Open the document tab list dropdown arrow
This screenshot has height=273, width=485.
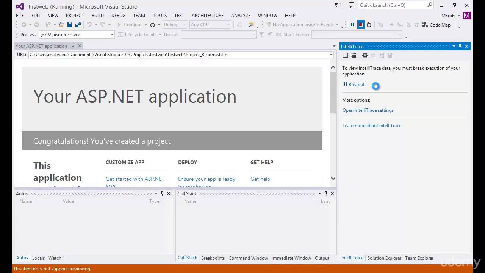334,46
